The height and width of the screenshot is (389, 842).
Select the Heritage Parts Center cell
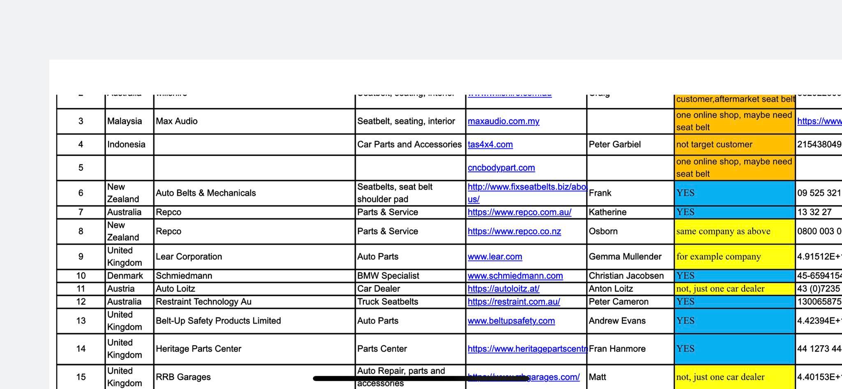pyautogui.click(x=254, y=349)
